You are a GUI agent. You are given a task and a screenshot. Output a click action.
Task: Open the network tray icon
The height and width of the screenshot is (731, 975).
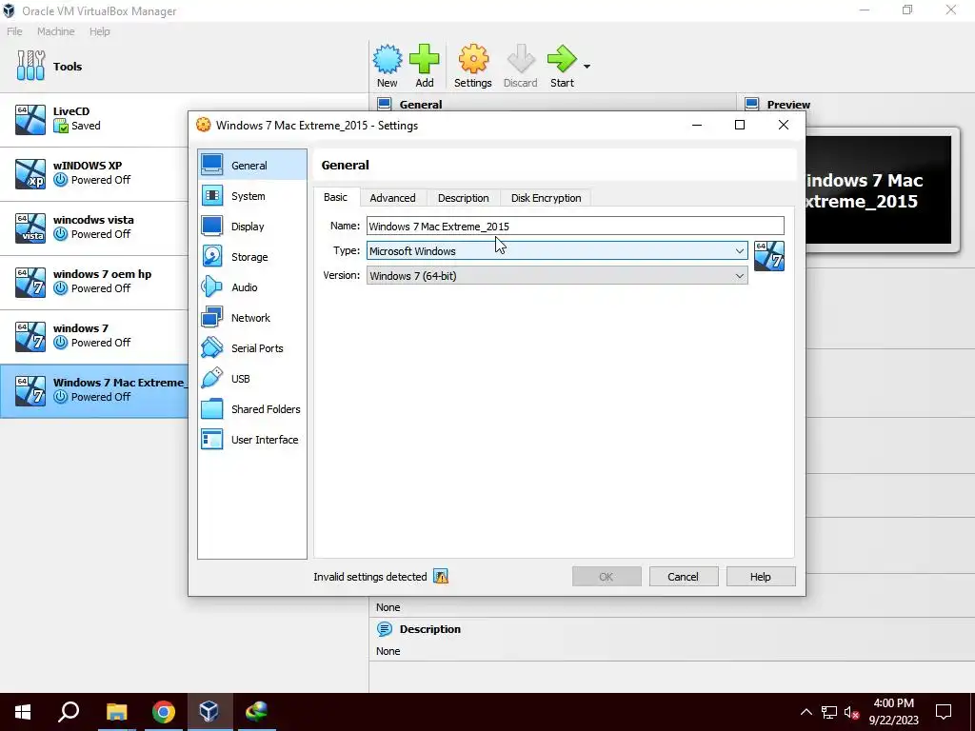click(x=829, y=712)
